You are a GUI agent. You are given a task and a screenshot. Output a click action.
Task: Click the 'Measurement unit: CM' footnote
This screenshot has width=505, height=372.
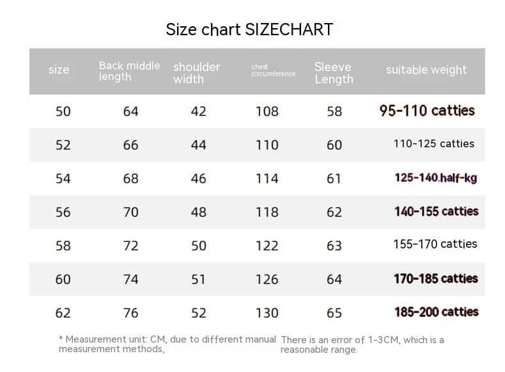pos(167,344)
